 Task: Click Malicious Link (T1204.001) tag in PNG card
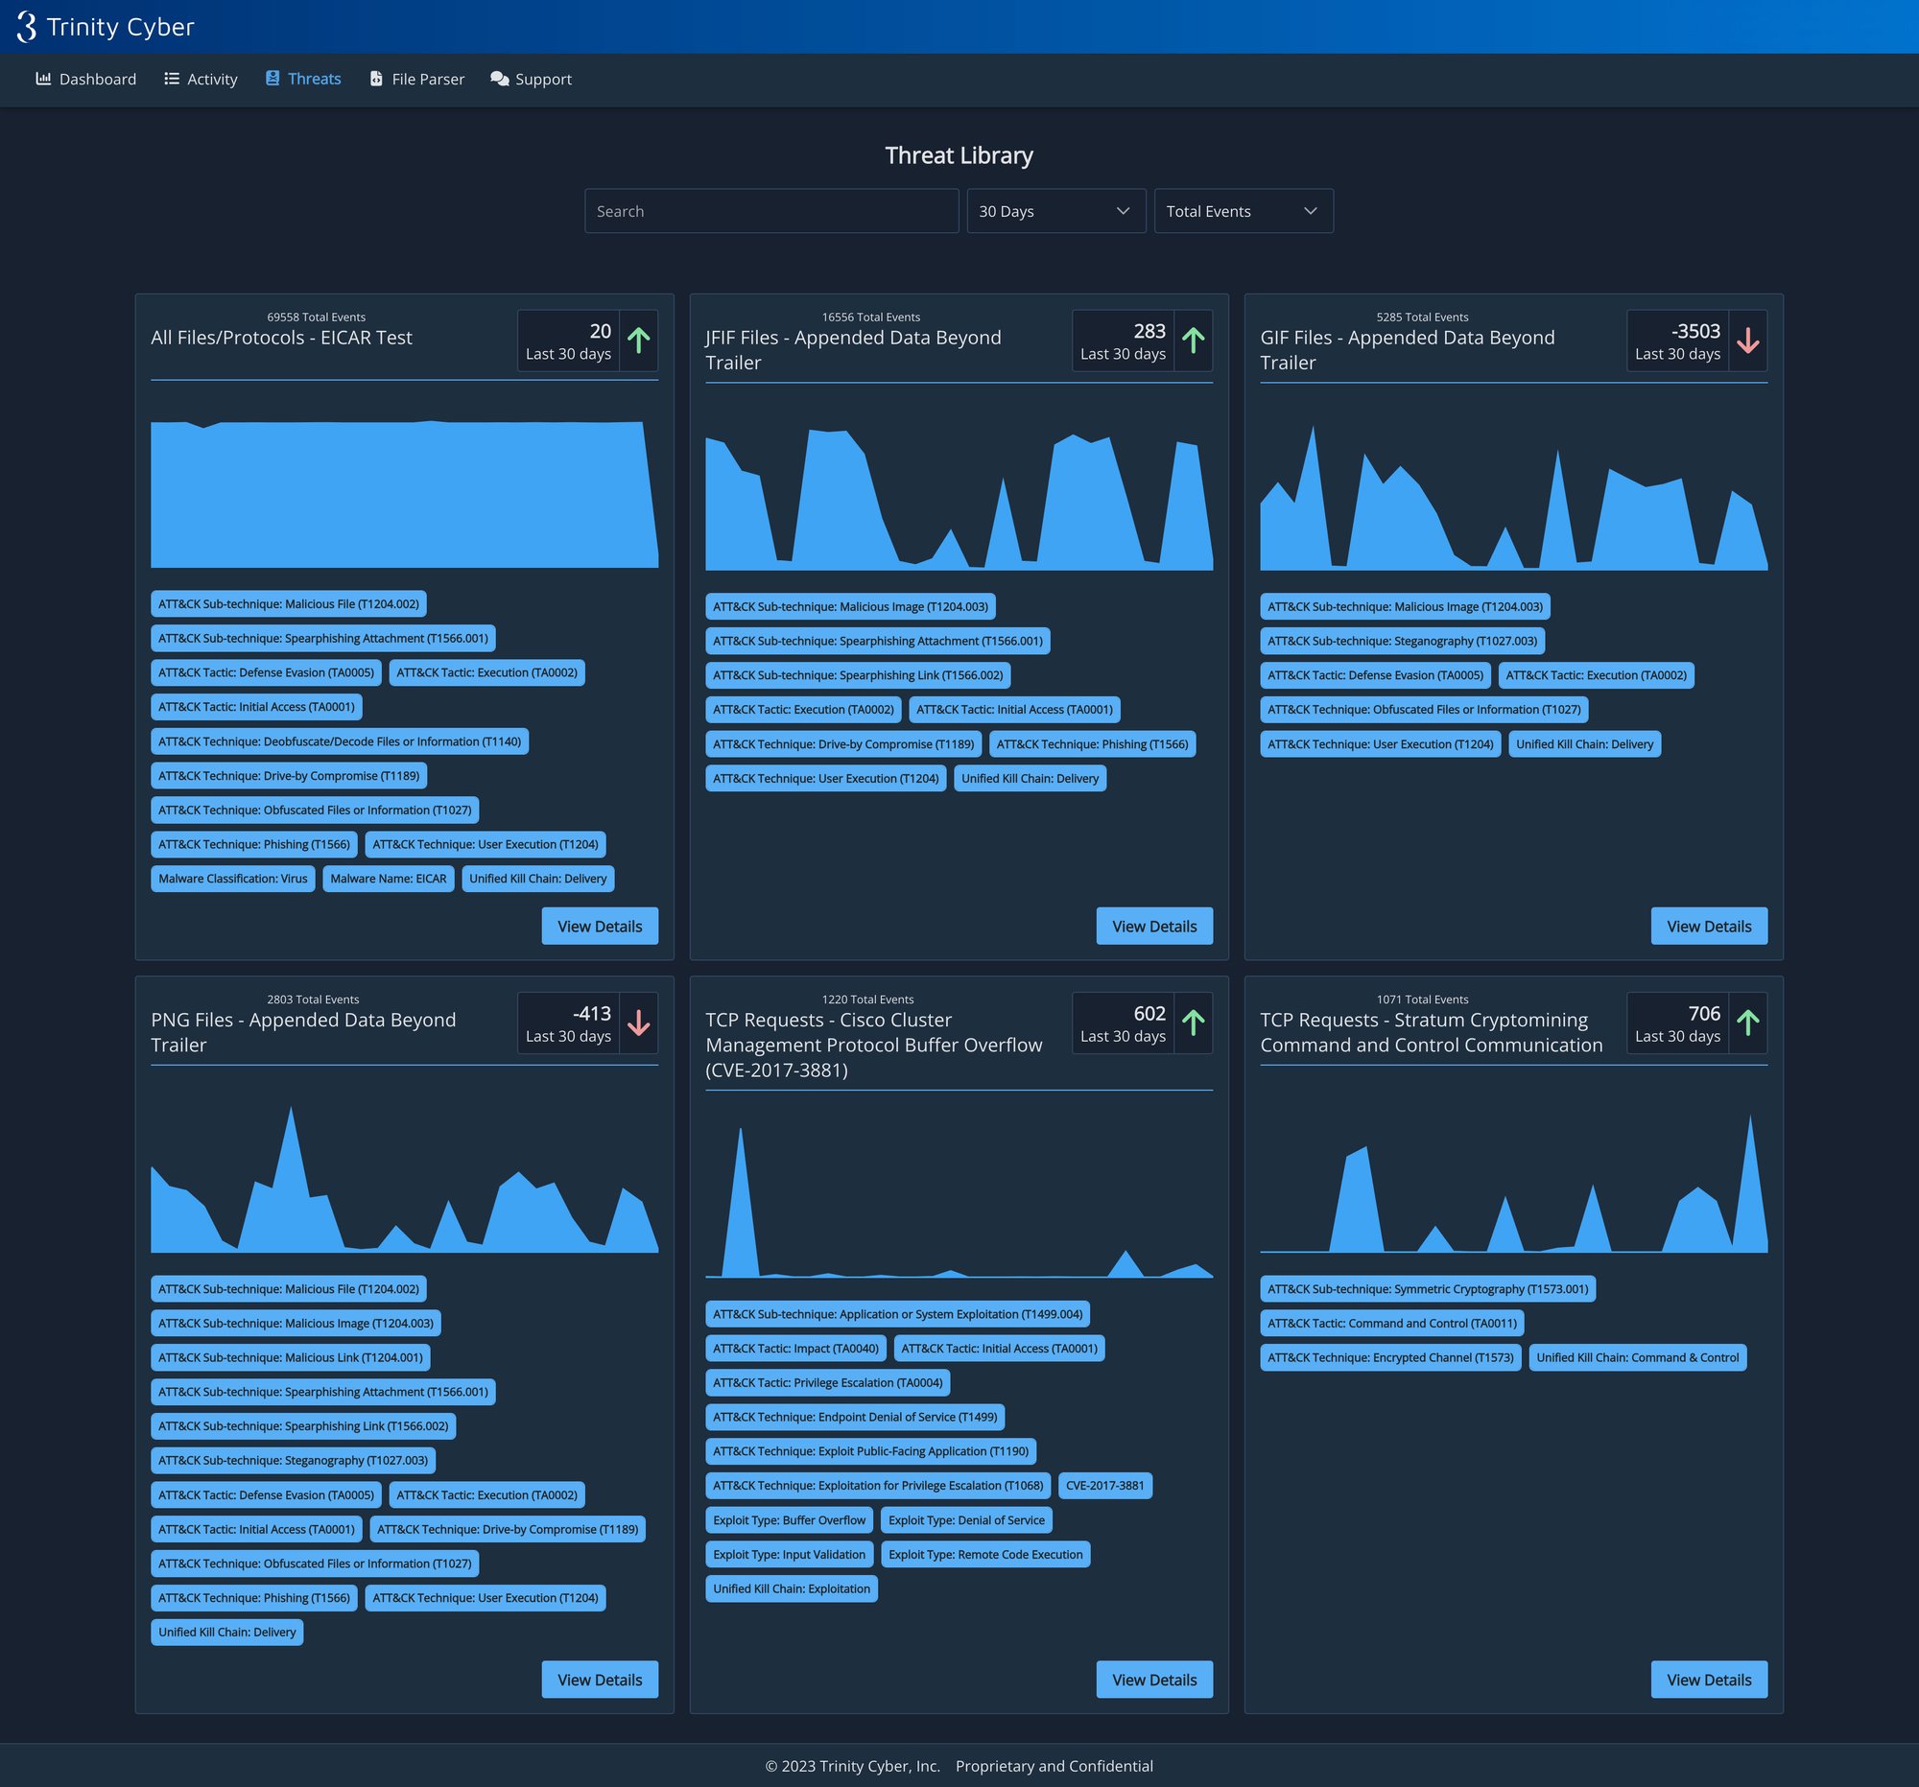pyautogui.click(x=291, y=1356)
